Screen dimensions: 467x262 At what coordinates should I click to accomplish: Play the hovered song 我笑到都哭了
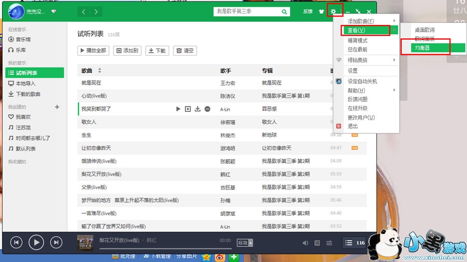(x=178, y=109)
